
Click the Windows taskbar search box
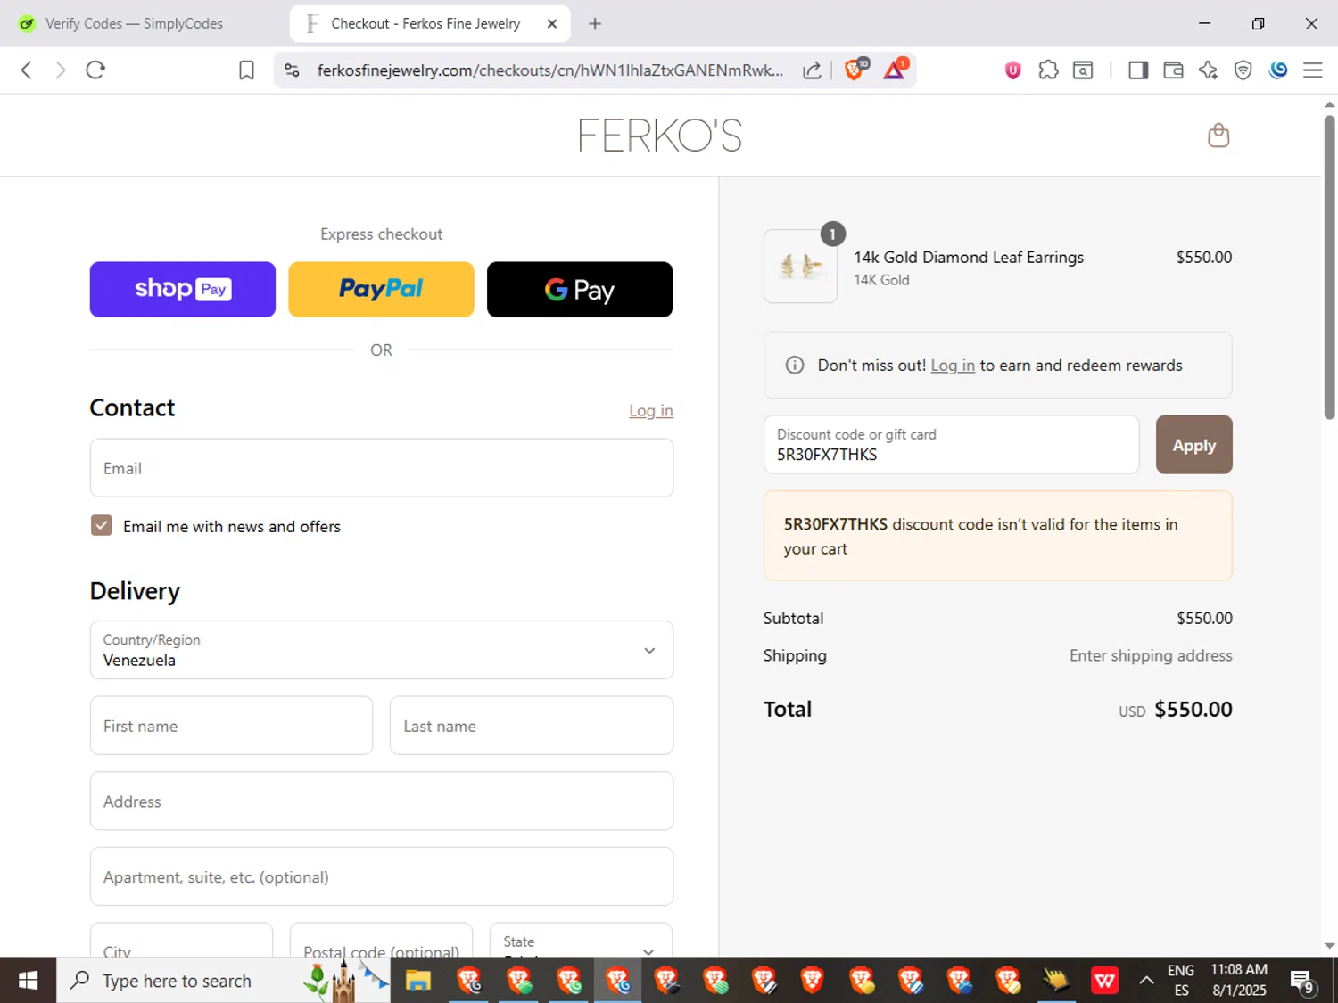point(223,981)
